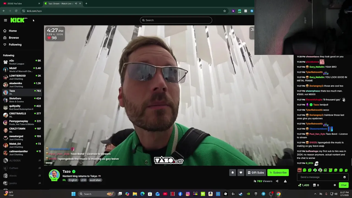Open the channel points 1,420 balance
This screenshot has height=198, width=352.
coord(304,185)
